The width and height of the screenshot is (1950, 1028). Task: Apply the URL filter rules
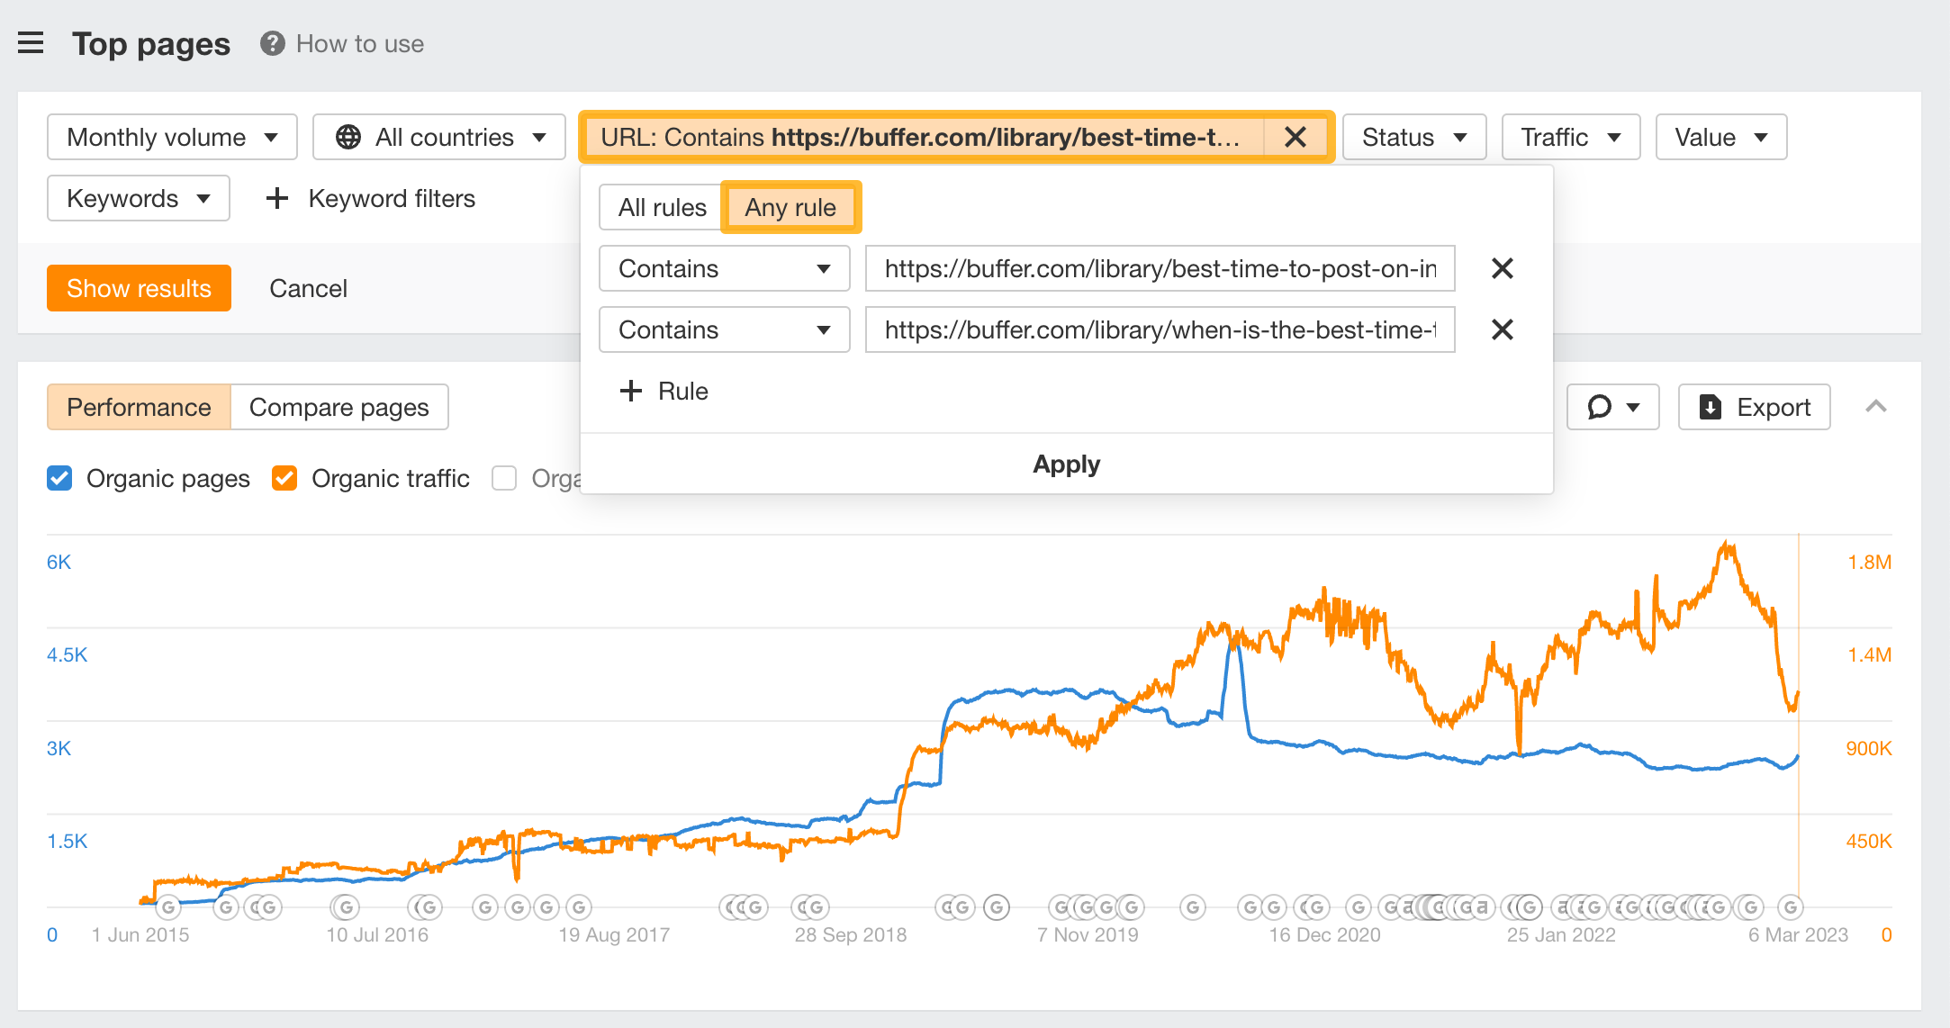pos(1066,464)
